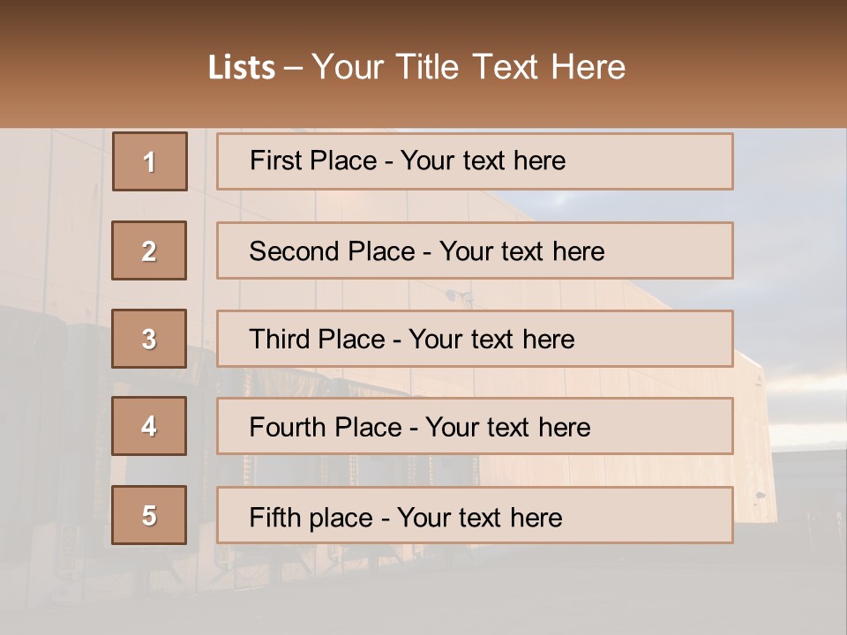Click the Second Place text bar
This screenshot has height=635, width=847.
coord(475,250)
